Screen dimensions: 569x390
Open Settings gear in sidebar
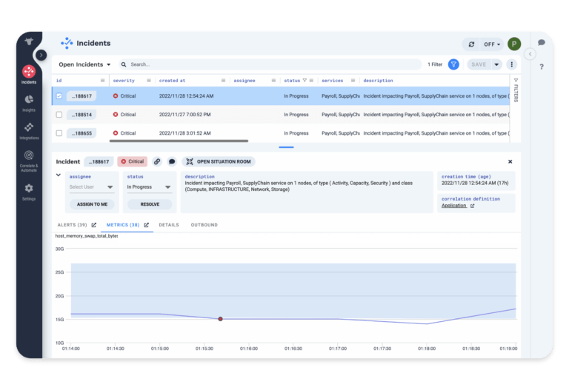(28, 189)
